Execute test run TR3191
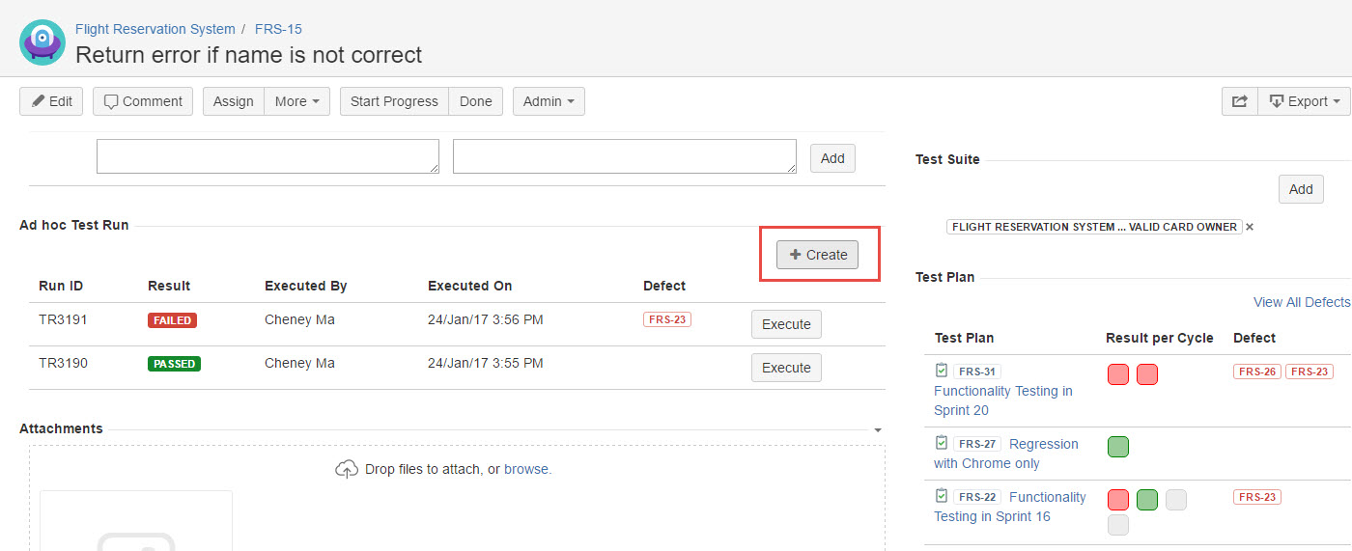This screenshot has width=1352, height=551. 786,324
